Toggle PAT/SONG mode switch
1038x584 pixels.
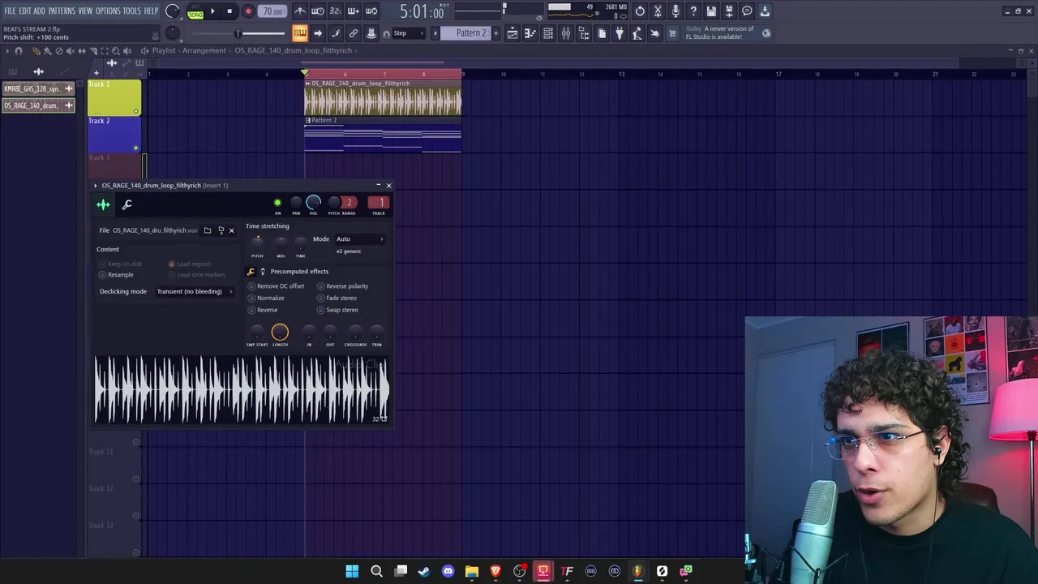195,11
